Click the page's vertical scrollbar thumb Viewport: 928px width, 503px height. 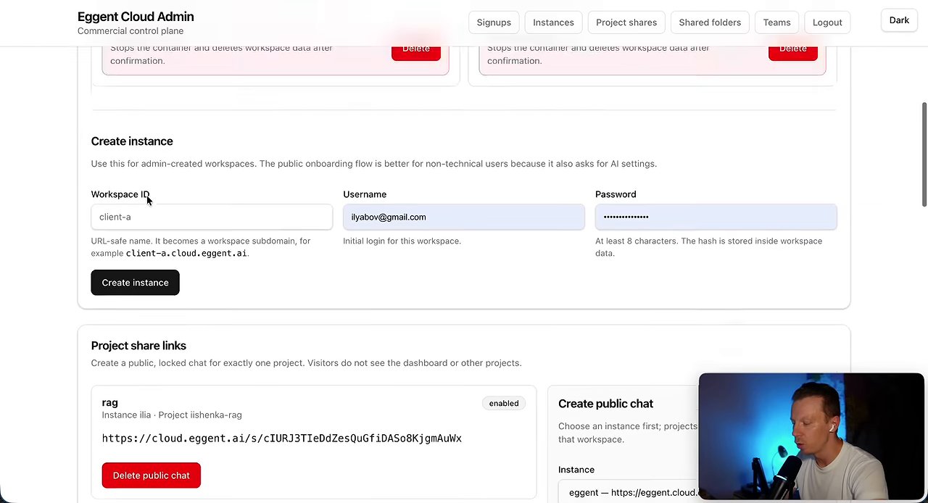click(x=924, y=154)
